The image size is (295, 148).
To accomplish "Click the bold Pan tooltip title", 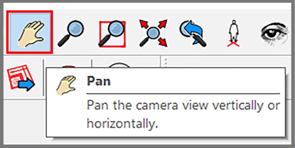I will pyautogui.click(x=99, y=81).
